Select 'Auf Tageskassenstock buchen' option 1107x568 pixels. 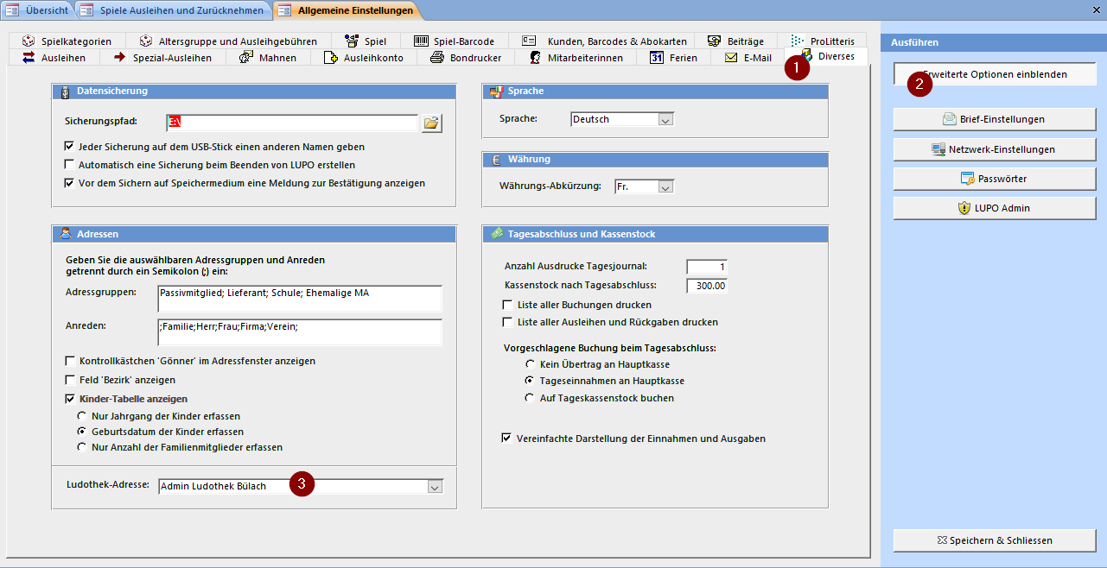coord(531,398)
